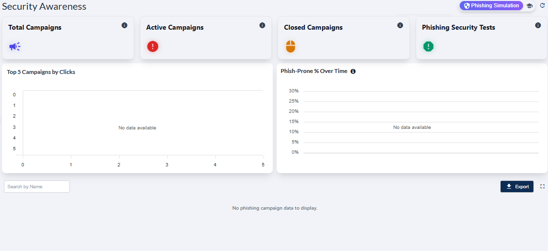Click the Top 5 Campaigns by Clicks heading
The width and height of the screenshot is (548, 251).
[41, 72]
